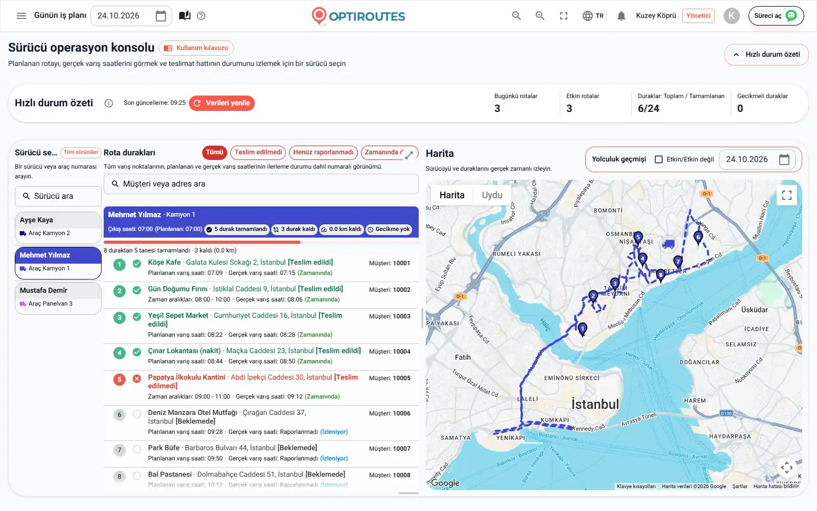Open the calendar icon beside 24.10.2026 in header

tap(161, 16)
